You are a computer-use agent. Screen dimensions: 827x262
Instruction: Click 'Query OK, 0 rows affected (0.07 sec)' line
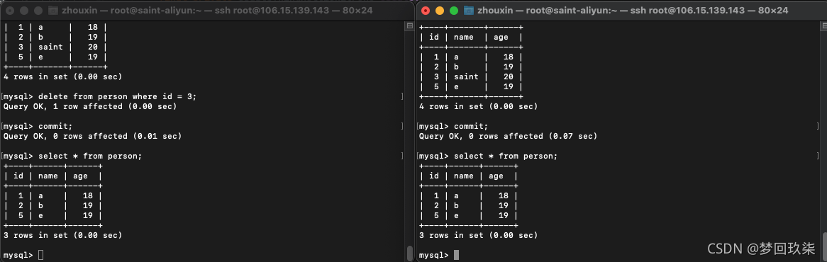pyautogui.click(x=508, y=136)
